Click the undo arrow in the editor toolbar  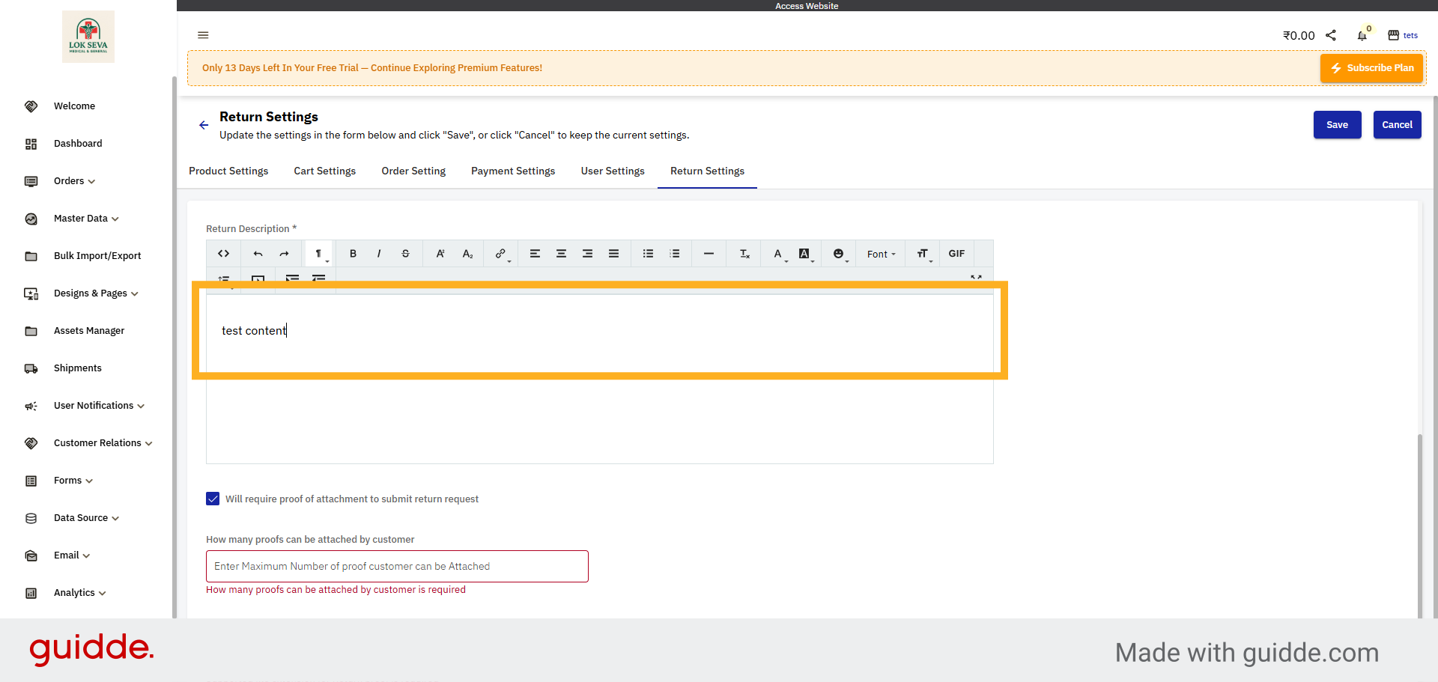pyautogui.click(x=258, y=254)
